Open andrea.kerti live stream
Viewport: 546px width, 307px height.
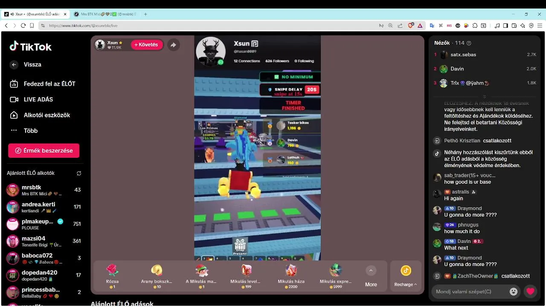point(44,207)
